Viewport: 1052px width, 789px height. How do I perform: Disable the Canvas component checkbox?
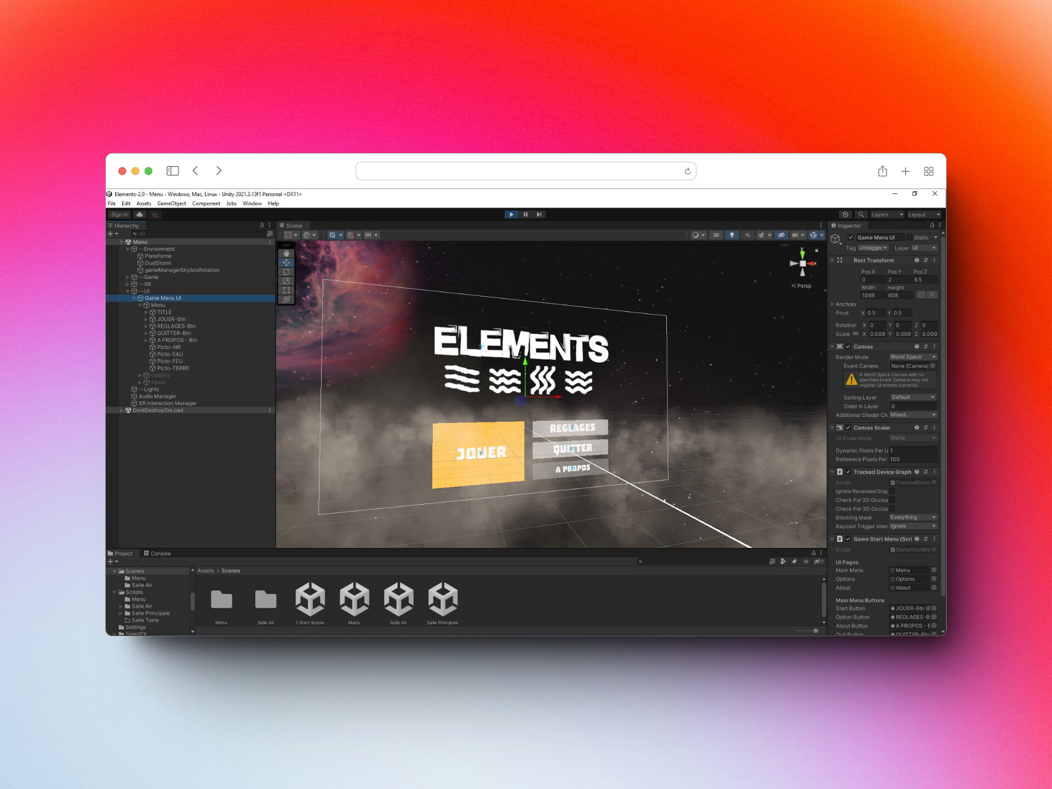[x=848, y=346]
